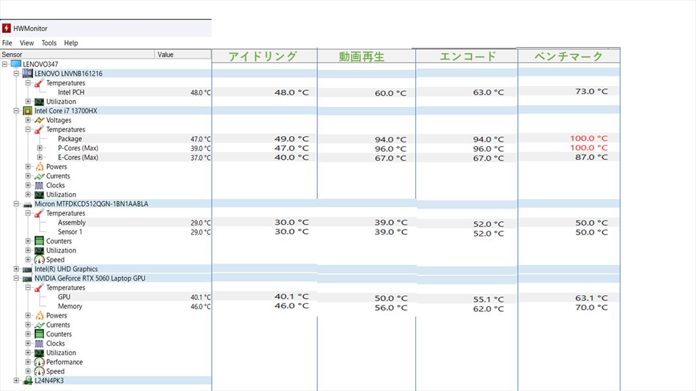Click the Value column header

[183, 54]
